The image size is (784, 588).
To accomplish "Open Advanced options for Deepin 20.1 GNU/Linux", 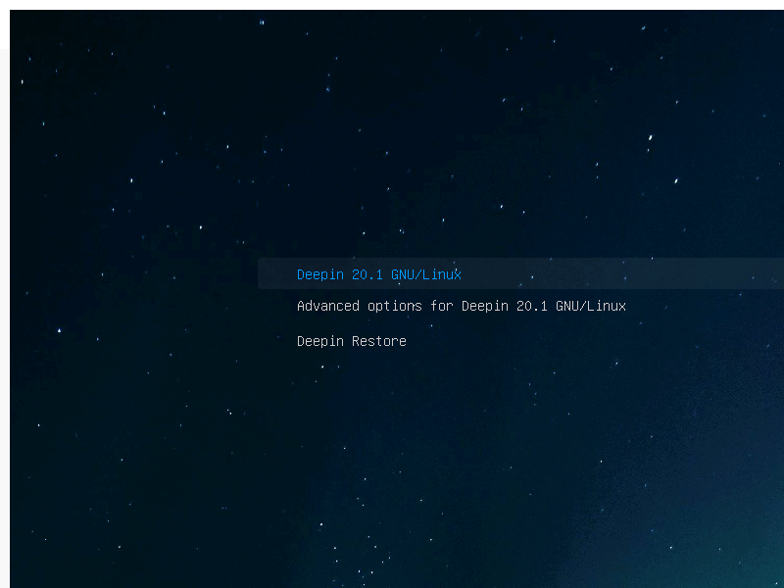I will [461, 306].
